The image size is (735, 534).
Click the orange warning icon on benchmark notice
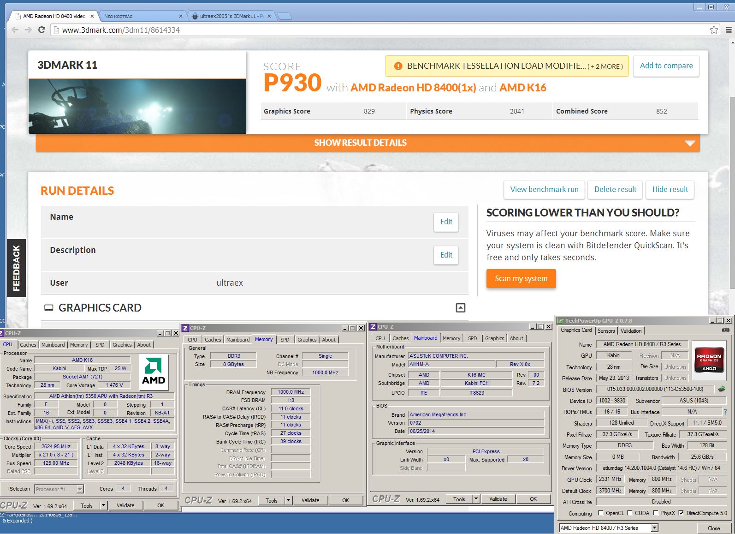[x=398, y=66]
